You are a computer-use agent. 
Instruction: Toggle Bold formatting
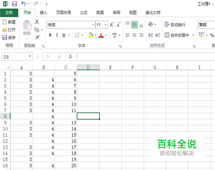[x=50, y=35]
